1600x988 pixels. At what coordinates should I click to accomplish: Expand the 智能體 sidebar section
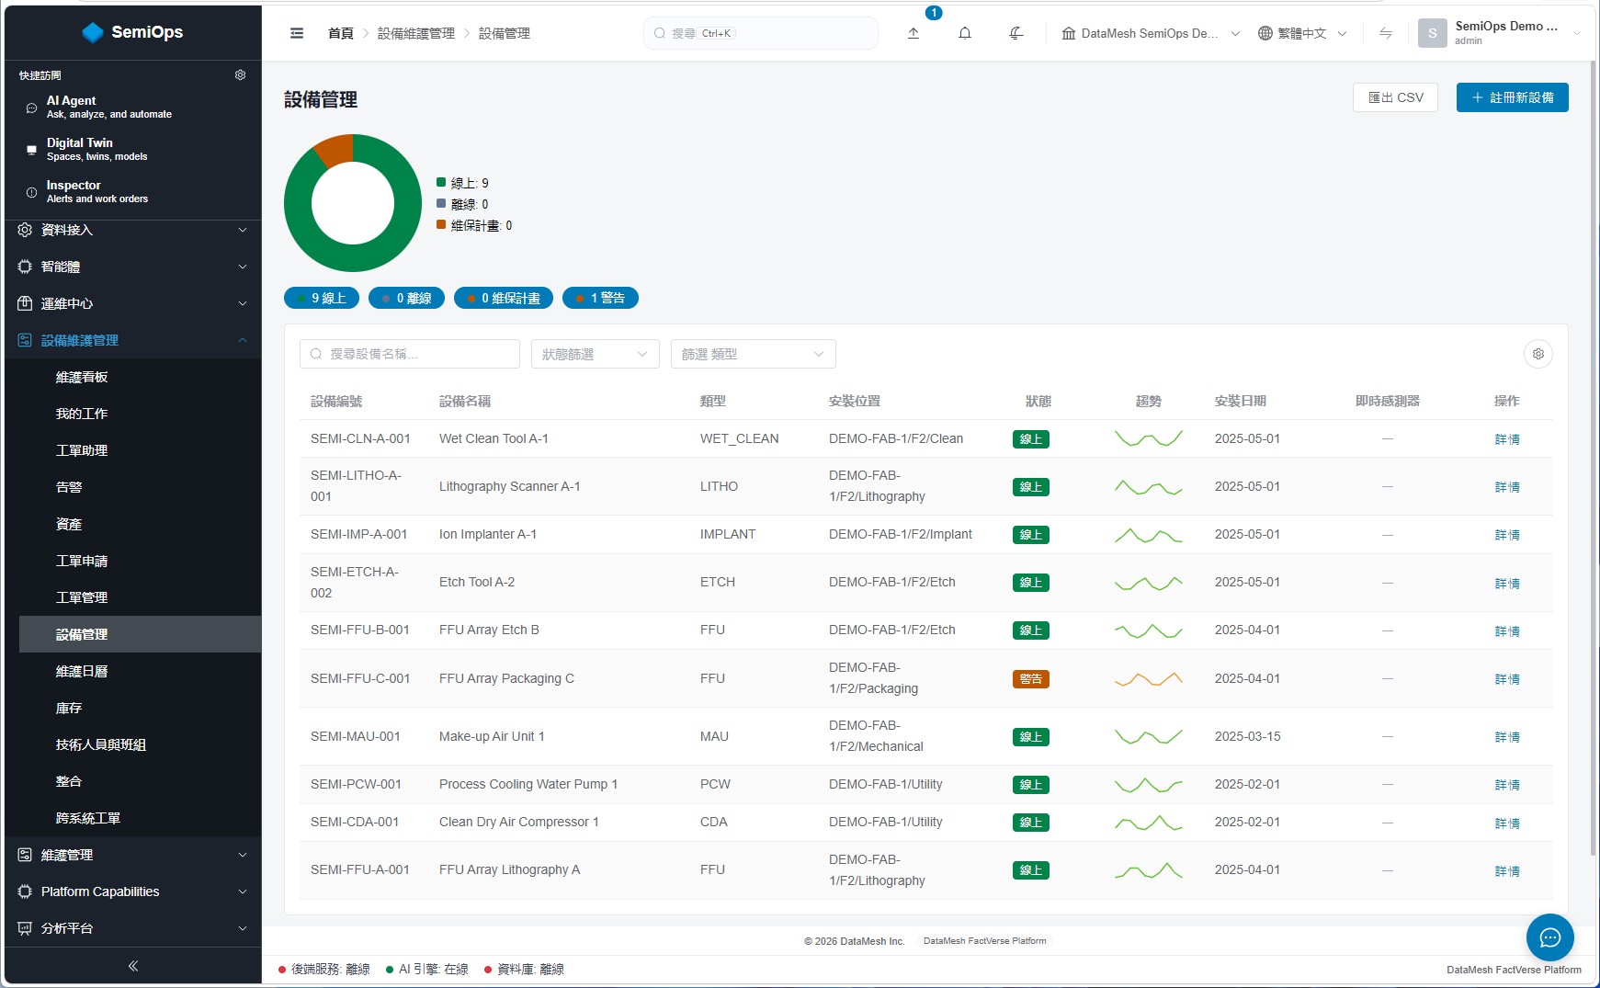[133, 267]
